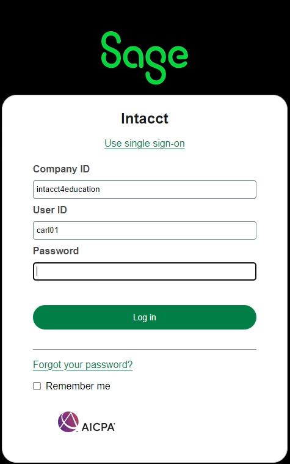This screenshot has width=290, height=464.
Task: Click the User ID field label
Action: click(50, 210)
